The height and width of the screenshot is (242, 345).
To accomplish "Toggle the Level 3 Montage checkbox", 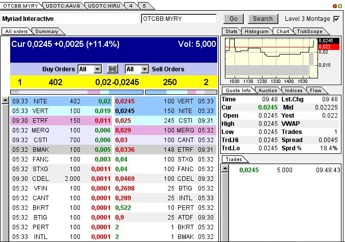I will tap(336, 19).
